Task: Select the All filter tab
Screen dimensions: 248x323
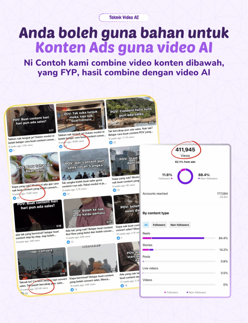Action: [x=146, y=225]
